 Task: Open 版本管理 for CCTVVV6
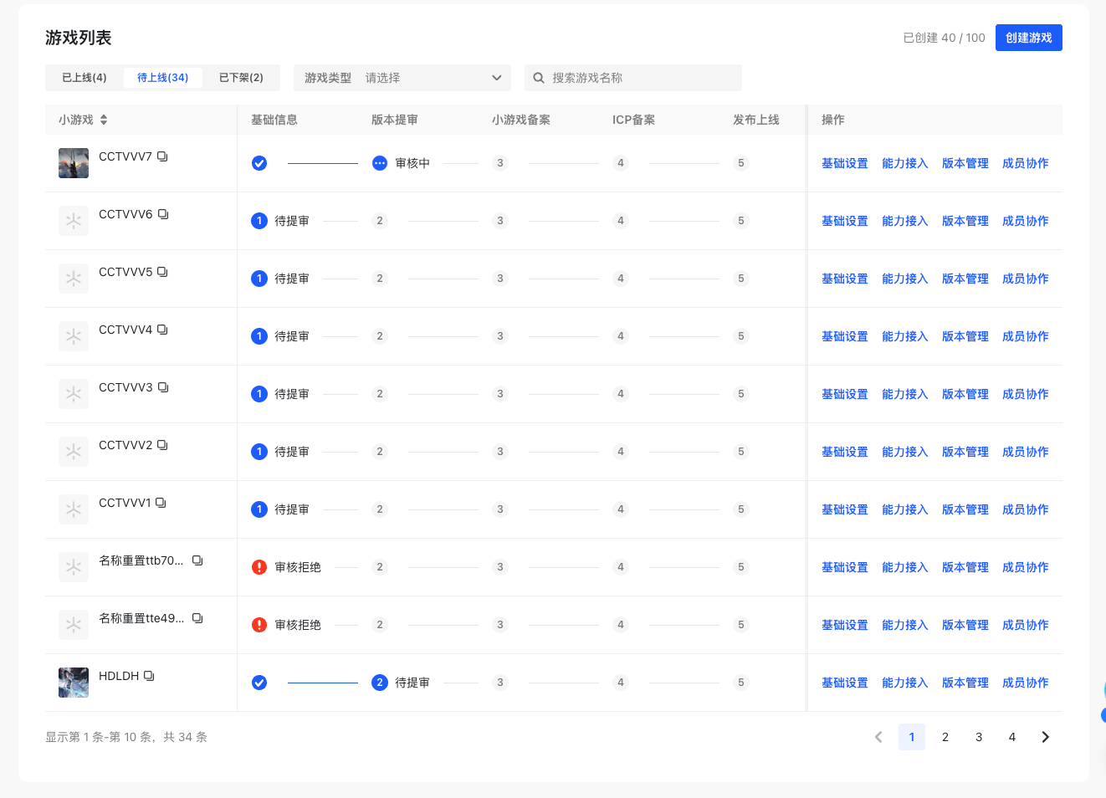[965, 221]
